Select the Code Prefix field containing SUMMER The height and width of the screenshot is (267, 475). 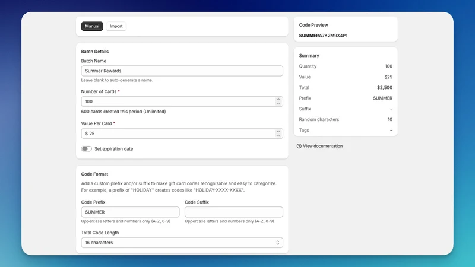click(130, 212)
